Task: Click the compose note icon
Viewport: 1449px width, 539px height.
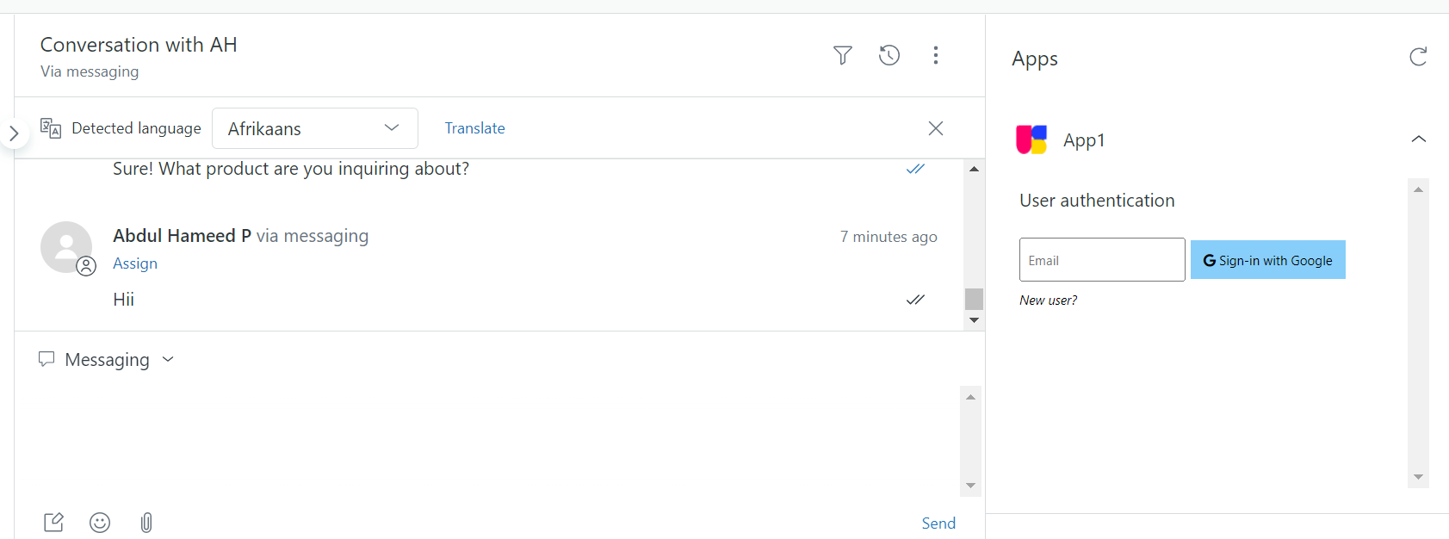Action: point(53,523)
